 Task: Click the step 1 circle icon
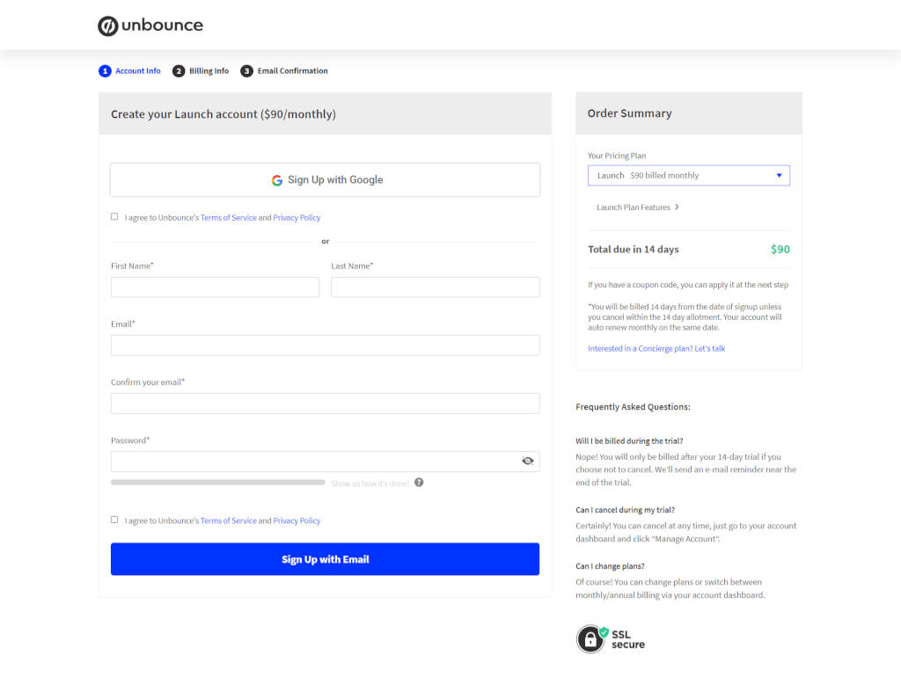point(105,70)
